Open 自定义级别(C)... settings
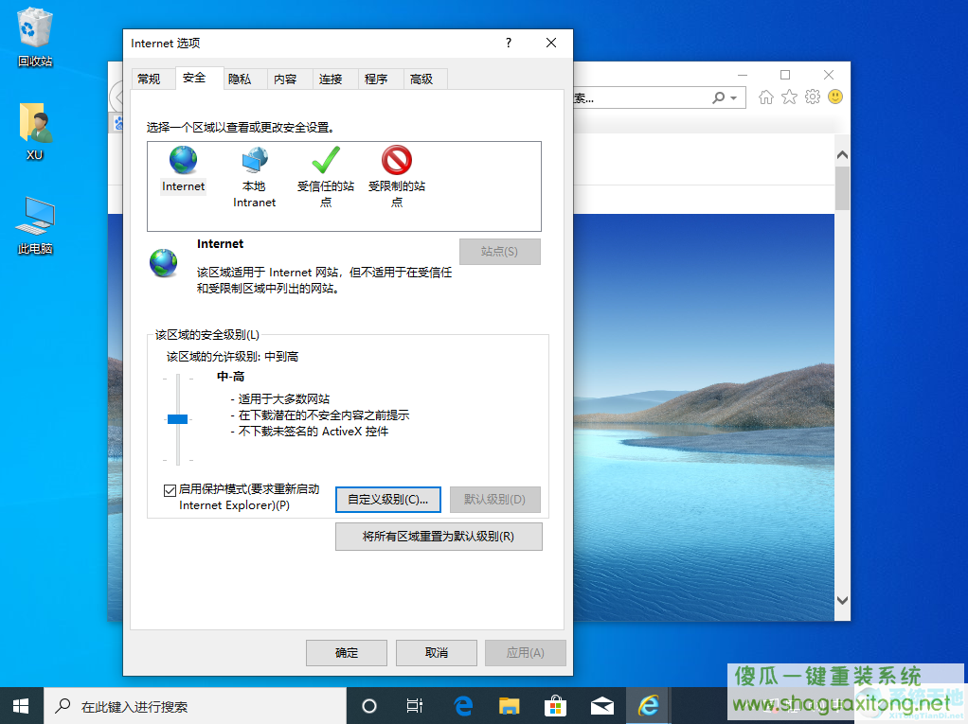This screenshot has width=968, height=724. point(387,500)
